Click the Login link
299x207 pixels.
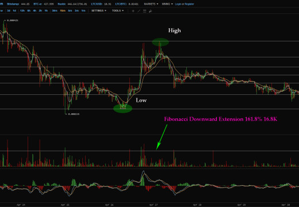click(x=178, y=4)
